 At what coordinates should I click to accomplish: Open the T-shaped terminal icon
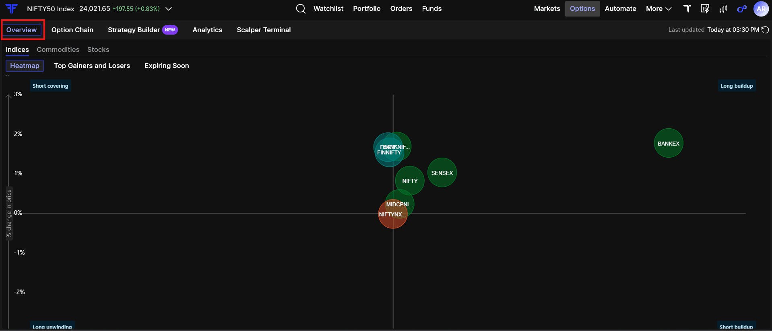point(687,8)
